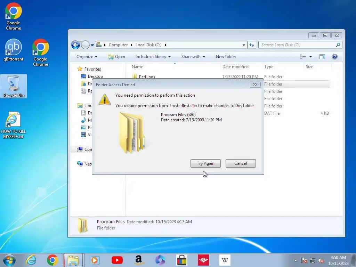
Task: Click Open on the Explorer toolbar
Action: [117, 57]
